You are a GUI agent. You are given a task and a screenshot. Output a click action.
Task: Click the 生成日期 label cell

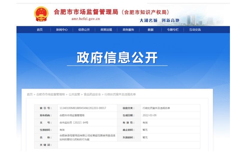[129, 115]
